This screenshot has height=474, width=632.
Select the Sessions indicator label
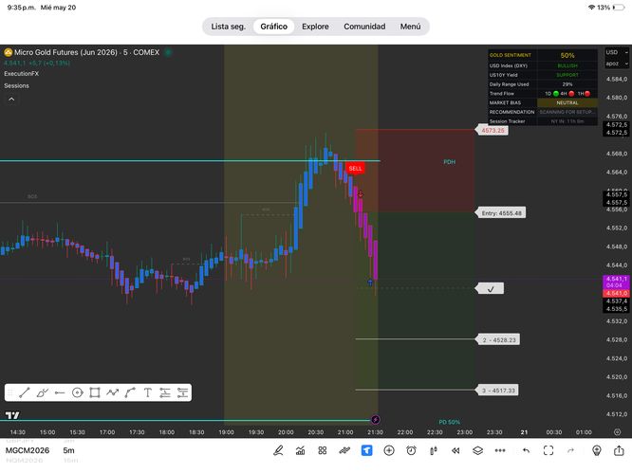pos(16,85)
